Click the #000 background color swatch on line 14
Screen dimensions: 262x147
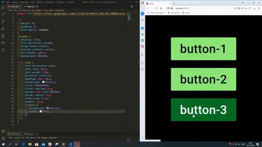coord(39,56)
